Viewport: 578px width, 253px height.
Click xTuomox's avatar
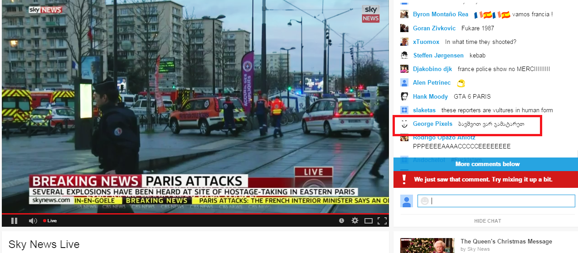tap(404, 42)
